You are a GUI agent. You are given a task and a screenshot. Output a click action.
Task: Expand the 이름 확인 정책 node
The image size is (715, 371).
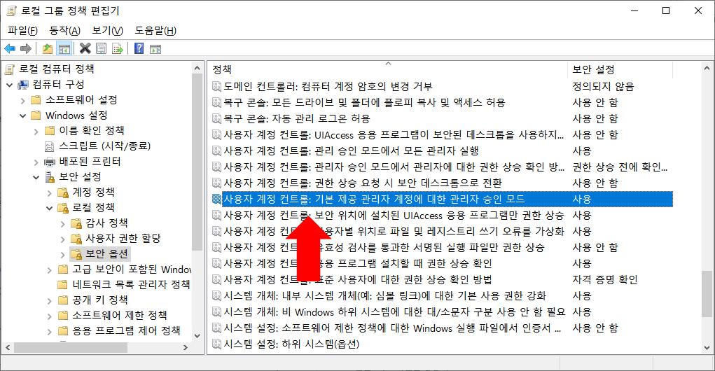pyautogui.click(x=36, y=132)
